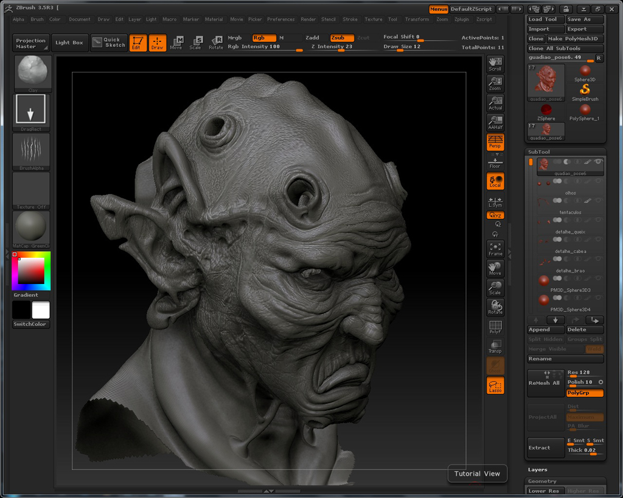This screenshot has height=498, width=623.
Task: Click the Zoom magnifier icon on right shelf
Action: 495,84
